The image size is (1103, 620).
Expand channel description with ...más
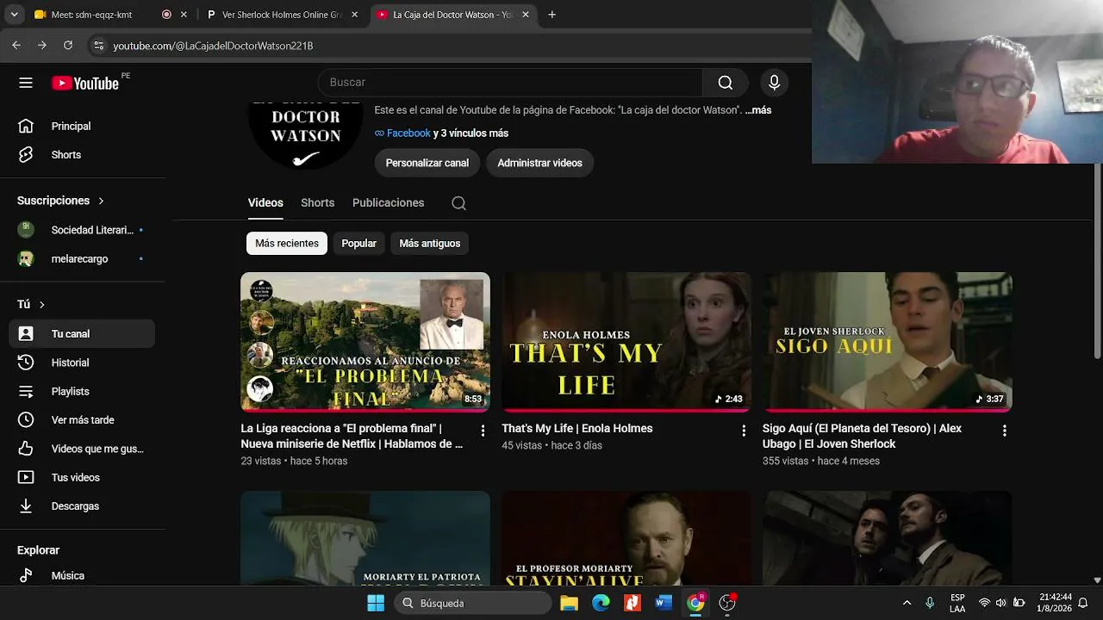tap(757, 110)
